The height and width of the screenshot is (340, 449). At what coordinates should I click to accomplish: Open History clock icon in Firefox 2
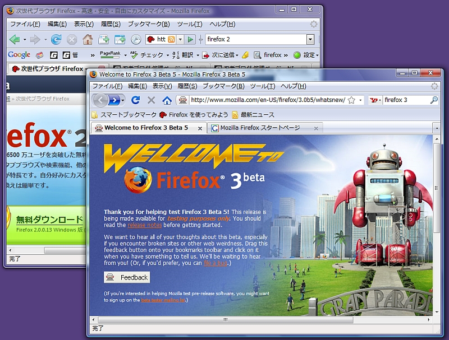point(136,39)
